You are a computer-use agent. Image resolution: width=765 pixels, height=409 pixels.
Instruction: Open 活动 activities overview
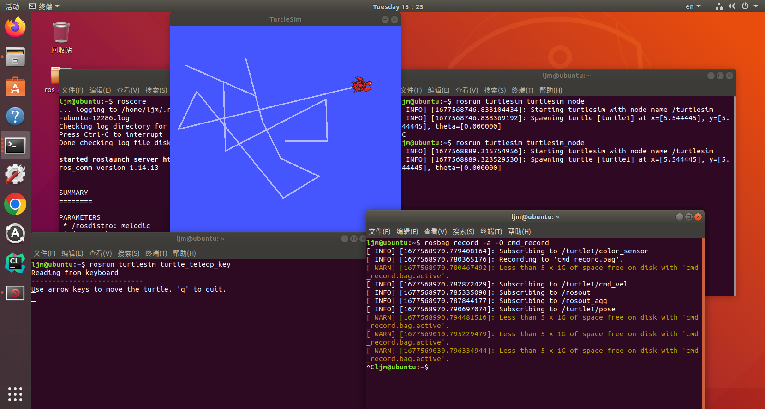12,6
